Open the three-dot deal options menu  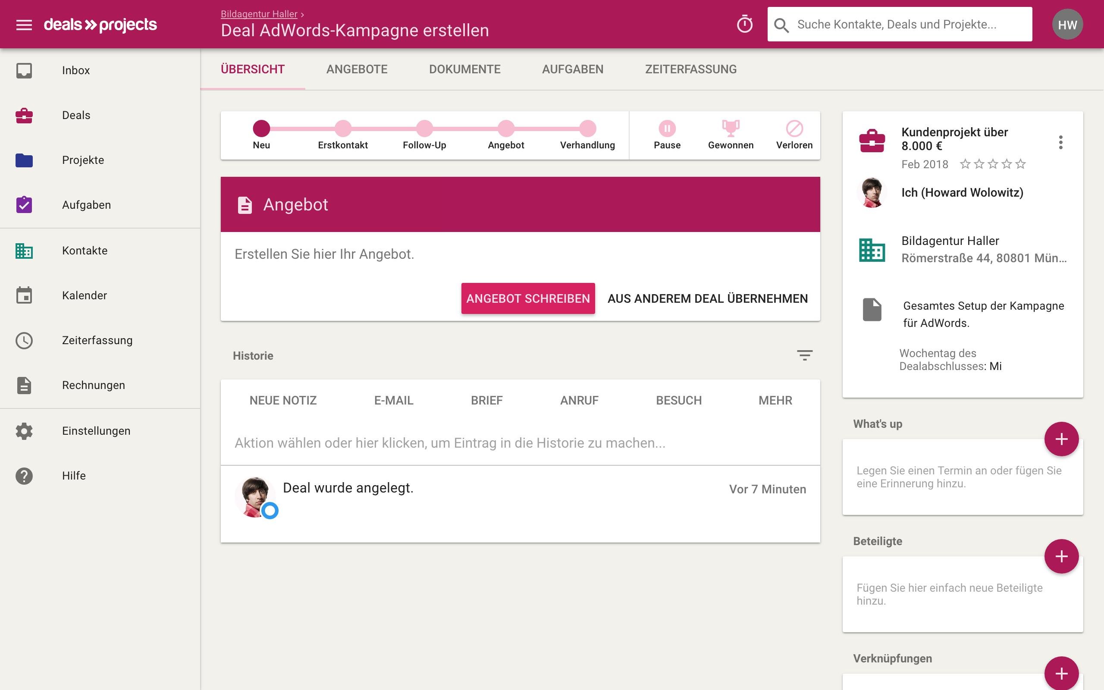coord(1061,142)
